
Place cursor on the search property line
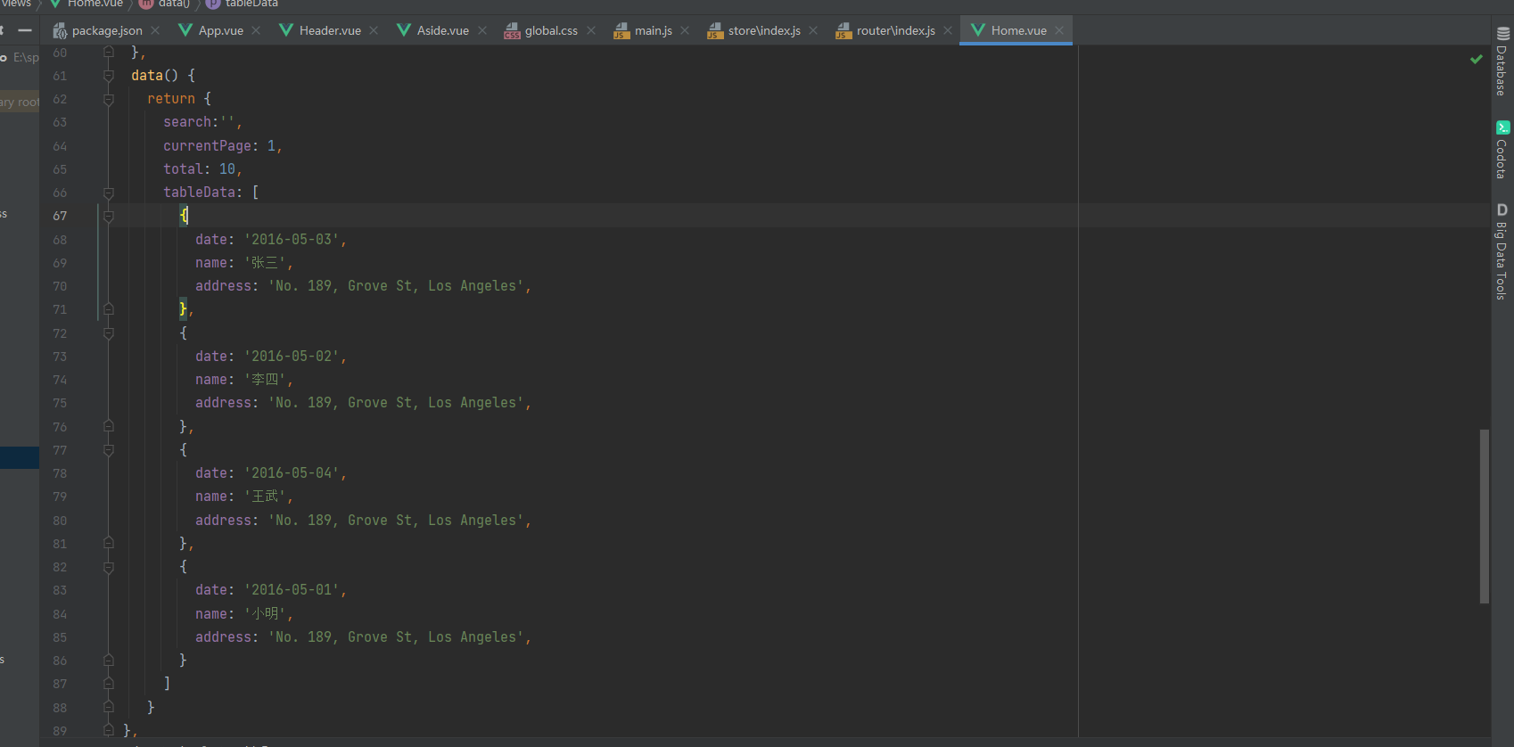tap(202, 122)
